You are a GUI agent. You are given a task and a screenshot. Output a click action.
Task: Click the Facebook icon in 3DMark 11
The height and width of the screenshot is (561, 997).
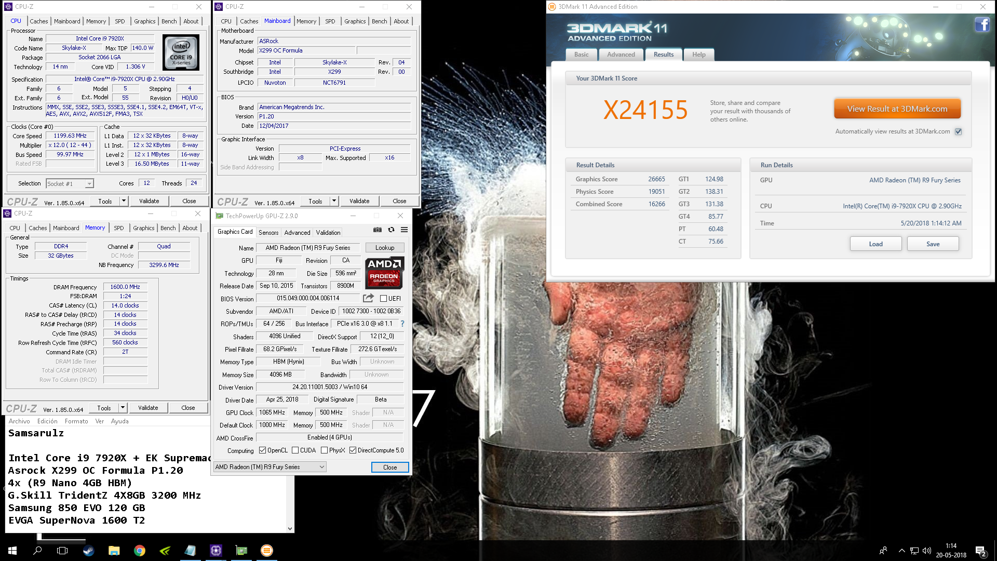[982, 24]
